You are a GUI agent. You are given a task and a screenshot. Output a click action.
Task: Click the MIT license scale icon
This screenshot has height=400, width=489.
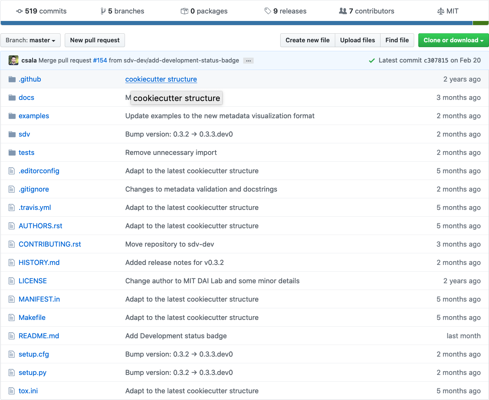pos(441,11)
